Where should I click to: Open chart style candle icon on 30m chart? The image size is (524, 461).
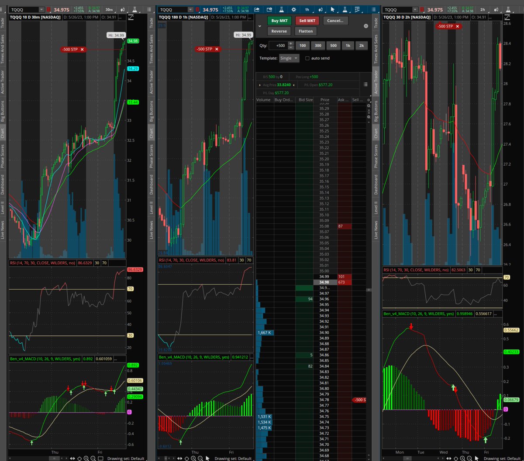(x=123, y=10)
